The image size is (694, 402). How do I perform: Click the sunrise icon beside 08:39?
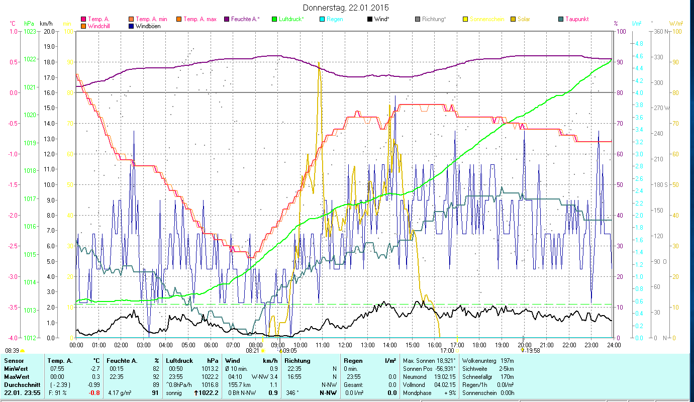pyautogui.click(x=23, y=351)
